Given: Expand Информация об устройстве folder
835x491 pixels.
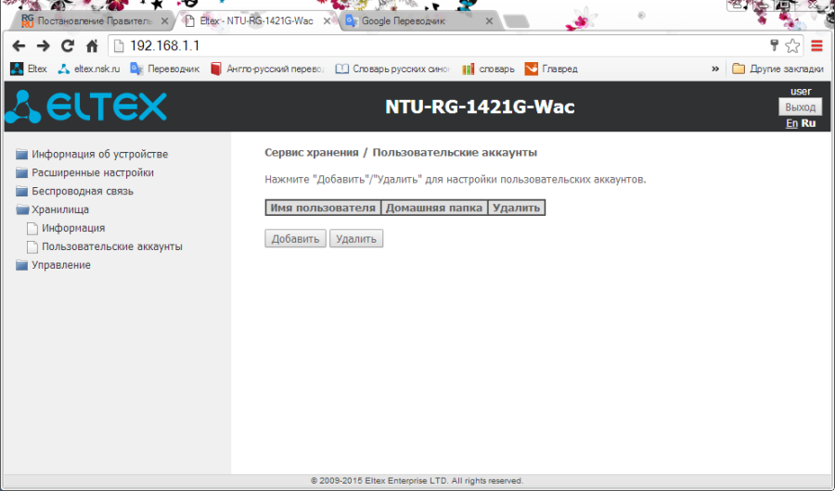Looking at the screenshot, I should click(92, 155).
